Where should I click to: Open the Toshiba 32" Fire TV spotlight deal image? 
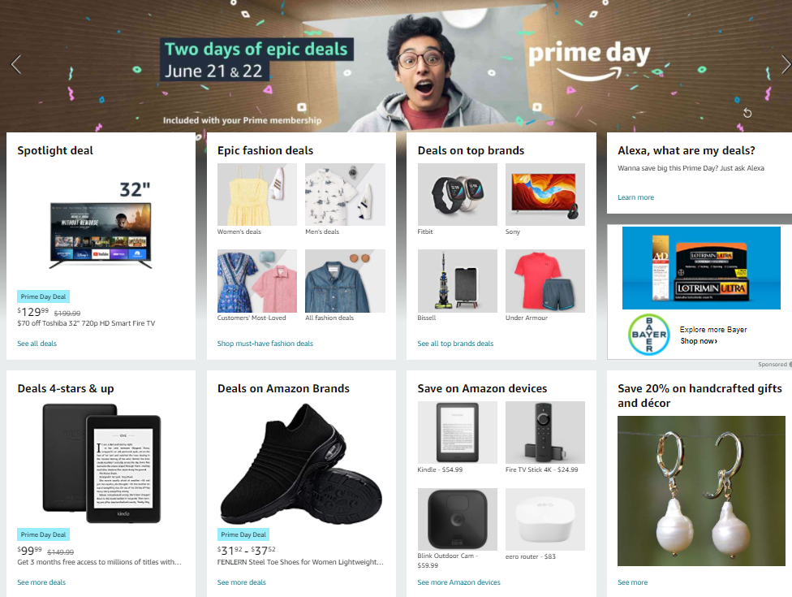101,224
